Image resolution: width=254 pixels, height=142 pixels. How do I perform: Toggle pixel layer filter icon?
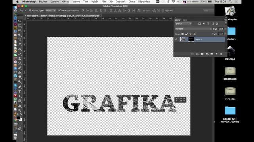[x=200, y=24]
